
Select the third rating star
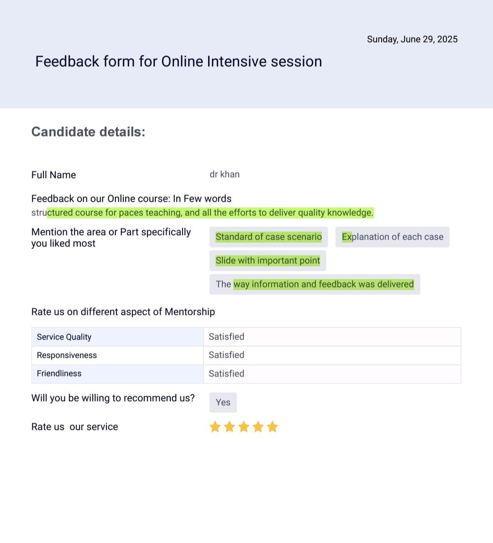pos(244,427)
